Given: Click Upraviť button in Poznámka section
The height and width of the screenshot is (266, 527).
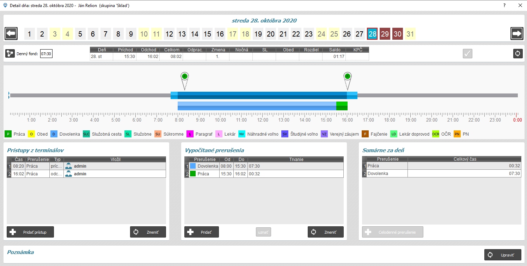Looking at the screenshot, I should (x=503, y=255).
